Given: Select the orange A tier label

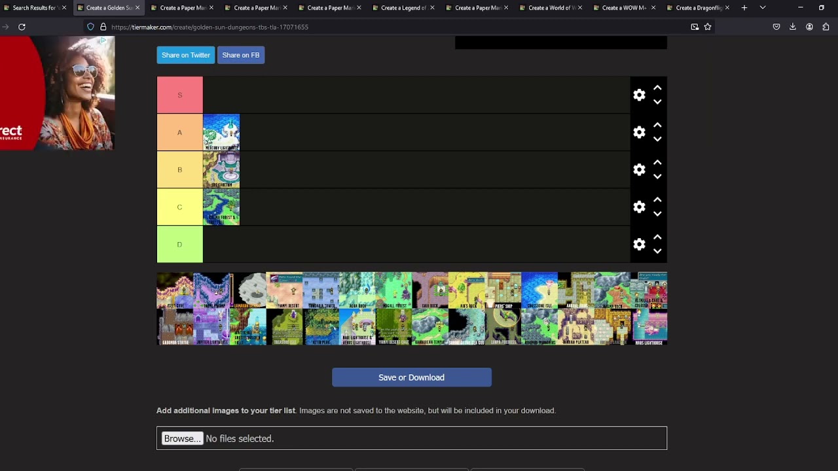Looking at the screenshot, I should (x=180, y=132).
